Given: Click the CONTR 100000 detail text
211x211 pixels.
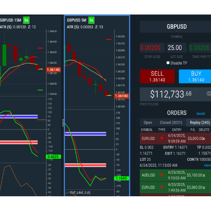Looking at the screenshot, I should click(199, 160).
